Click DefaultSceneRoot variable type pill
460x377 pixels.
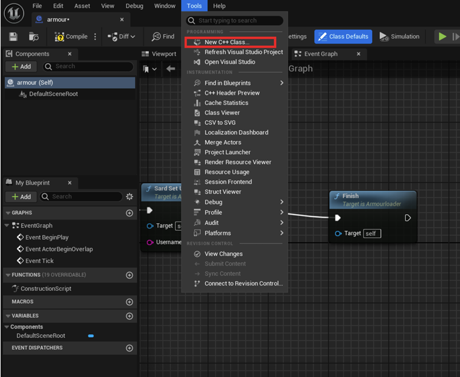click(x=91, y=336)
